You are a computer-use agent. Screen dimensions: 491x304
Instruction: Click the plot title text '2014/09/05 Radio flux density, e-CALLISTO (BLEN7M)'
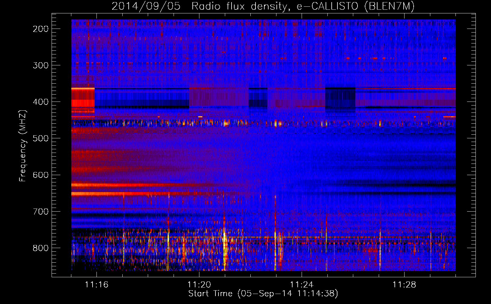263,6
